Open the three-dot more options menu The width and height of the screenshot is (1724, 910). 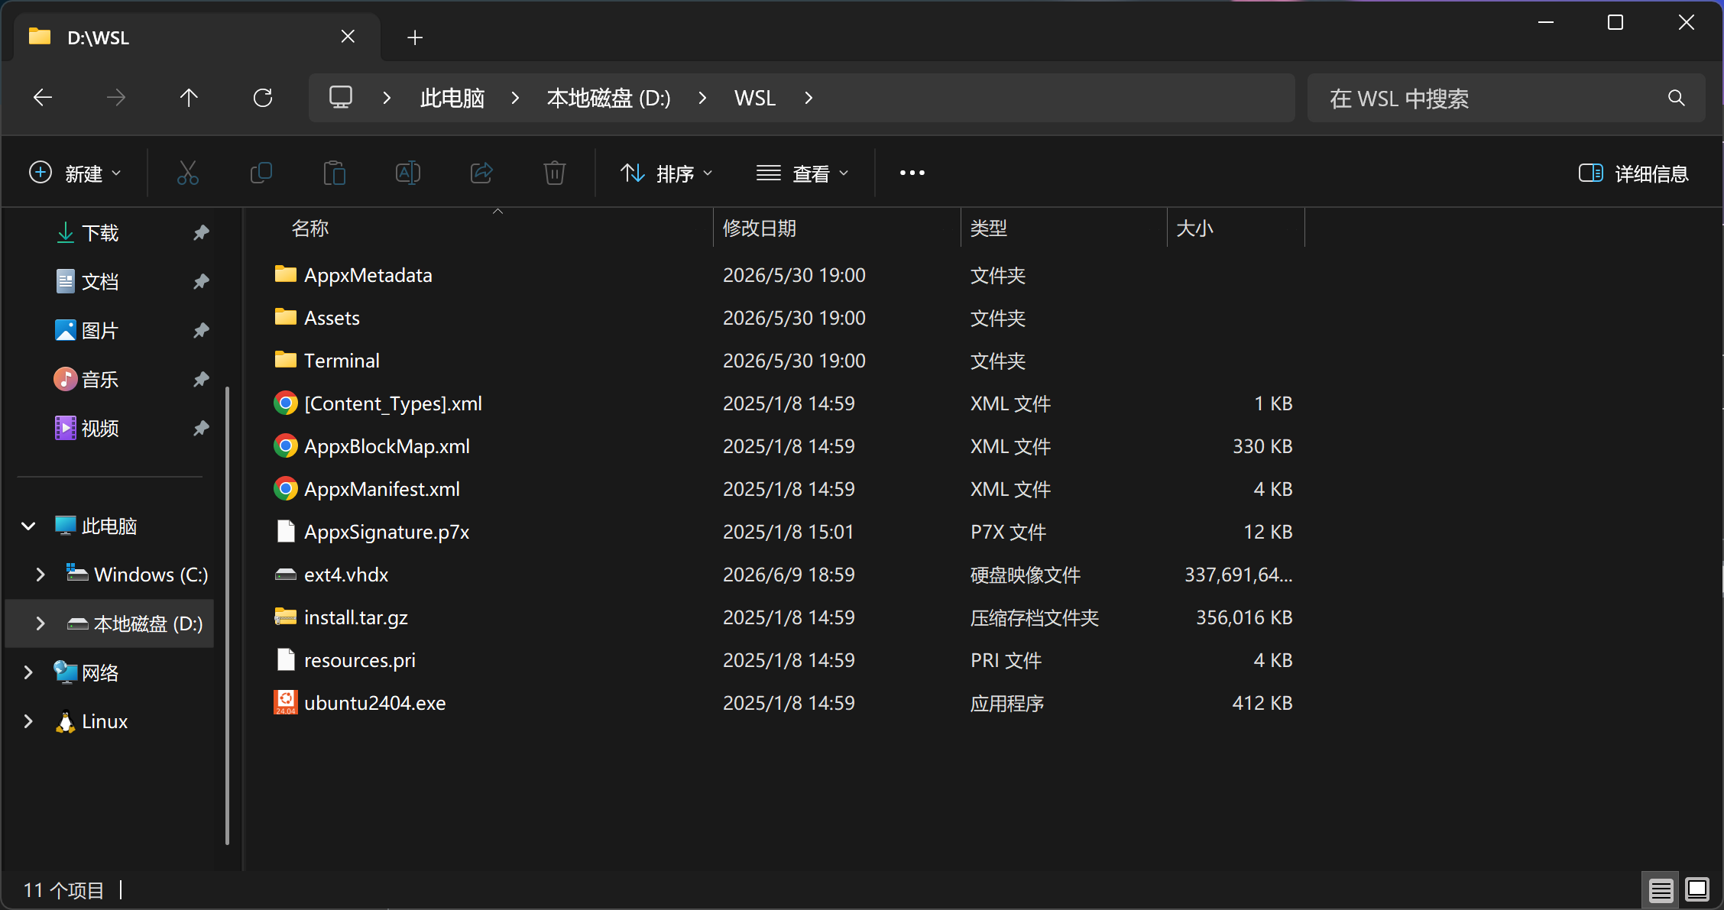pyautogui.click(x=912, y=173)
